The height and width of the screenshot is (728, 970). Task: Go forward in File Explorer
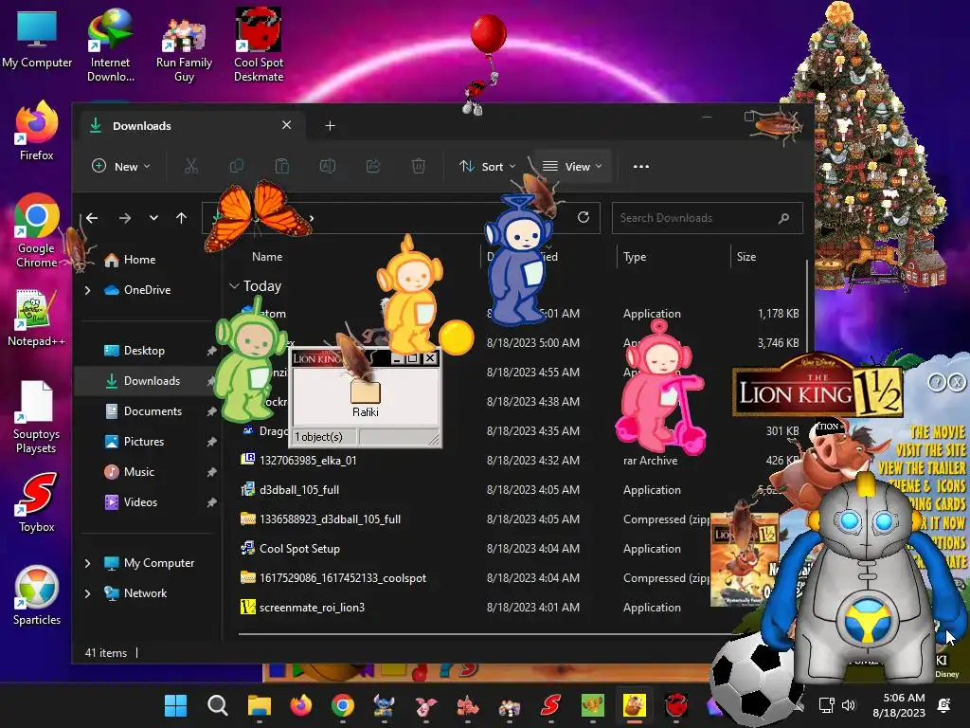(x=125, y=218)
